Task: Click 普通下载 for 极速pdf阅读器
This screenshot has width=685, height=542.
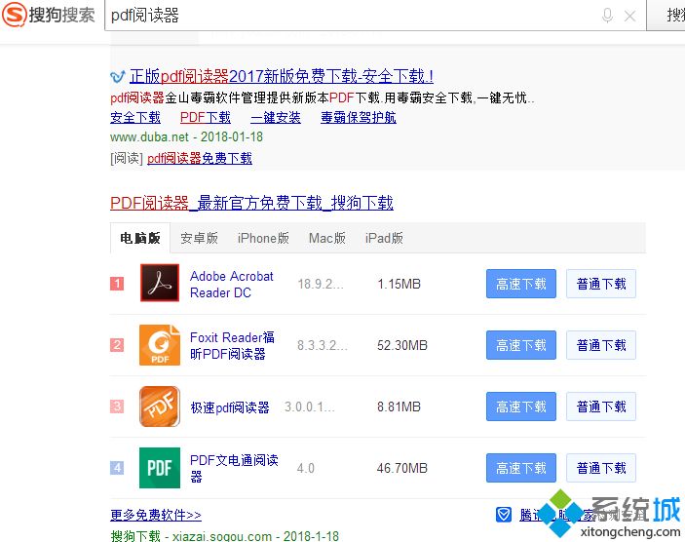Action: point(601,406)
